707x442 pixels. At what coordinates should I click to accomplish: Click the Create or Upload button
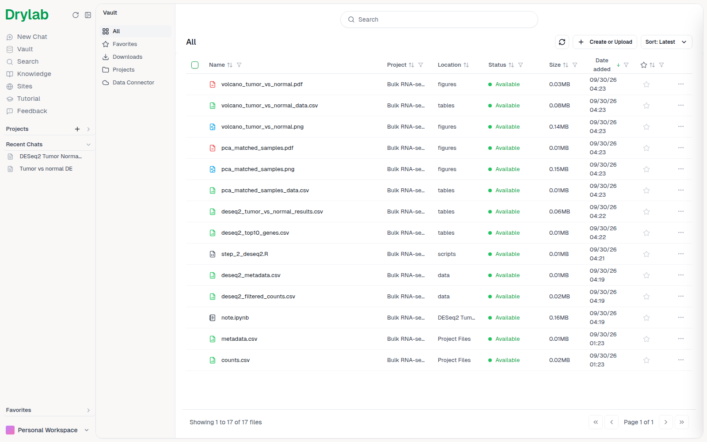(605, 42)
